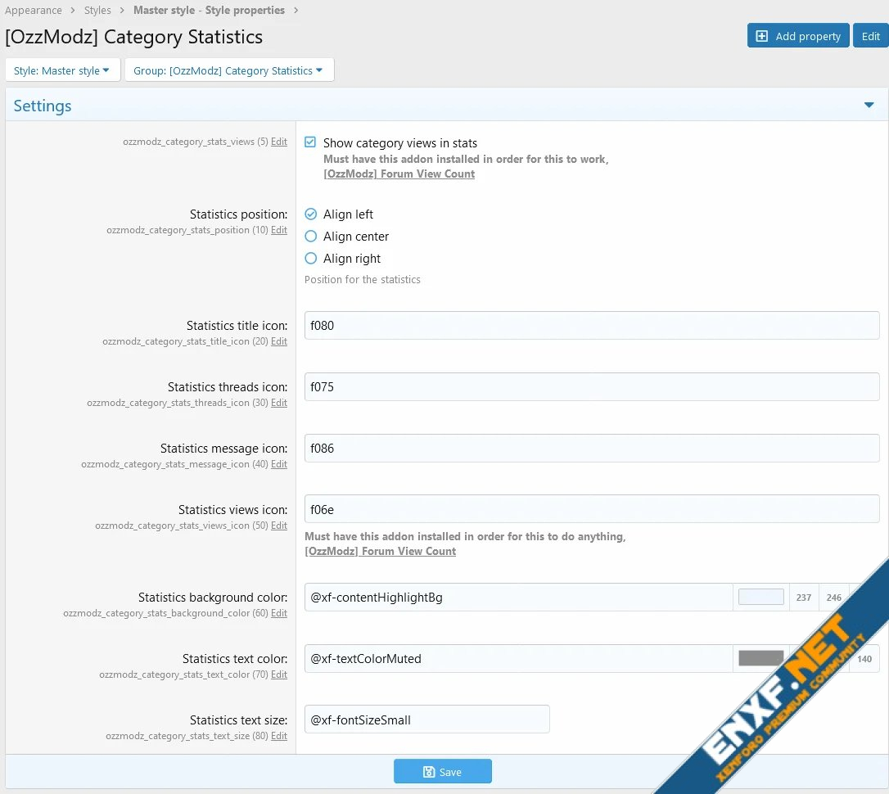The width and height of the screenshot is (889, 794).
Task: Click the Statistics text size input
Action: pyautogui.click(x=426, y=720)
